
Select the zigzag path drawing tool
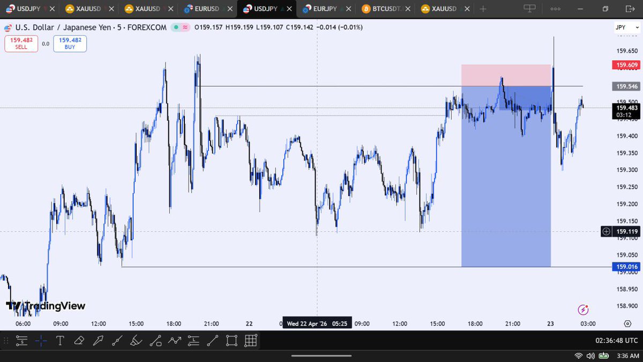coord(174,340)
